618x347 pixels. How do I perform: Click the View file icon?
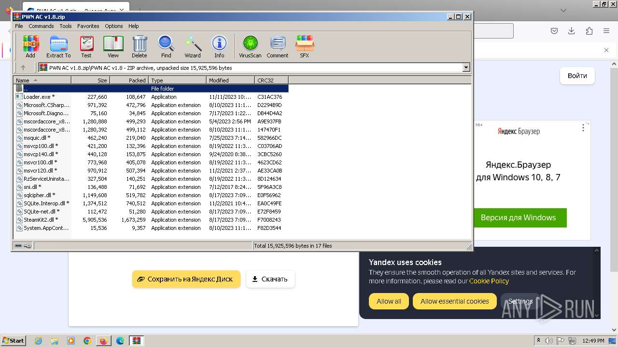(x=113, y=46)
